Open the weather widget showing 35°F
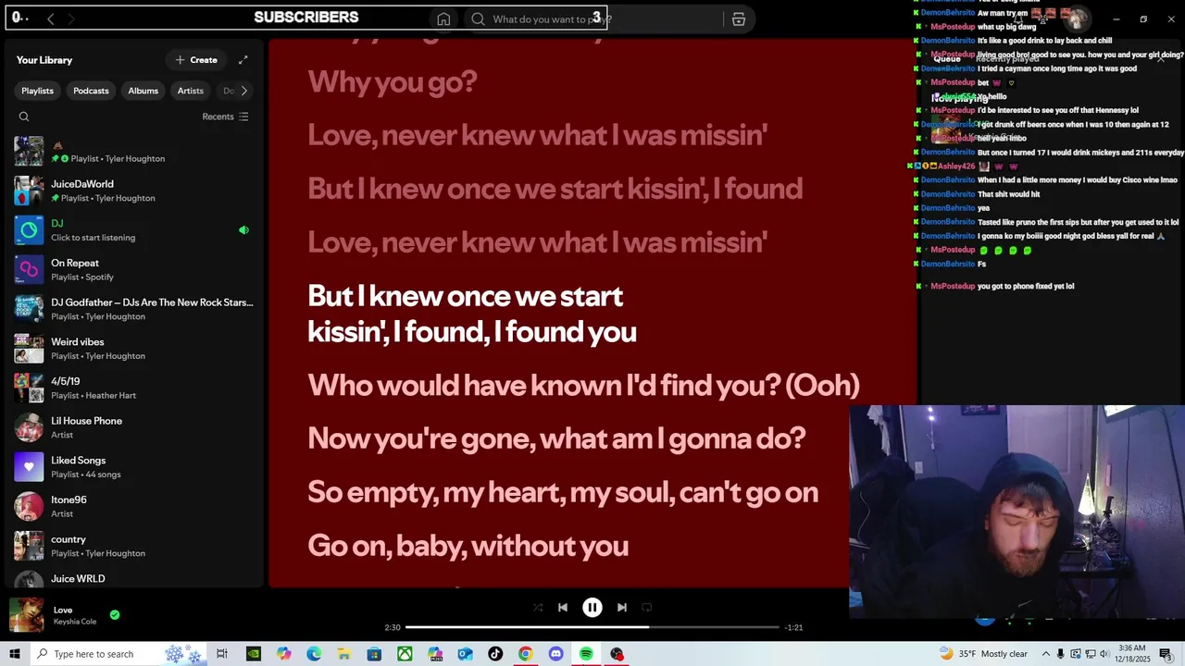The width and height of the screenshot is (1185, 666). (983, 654)
